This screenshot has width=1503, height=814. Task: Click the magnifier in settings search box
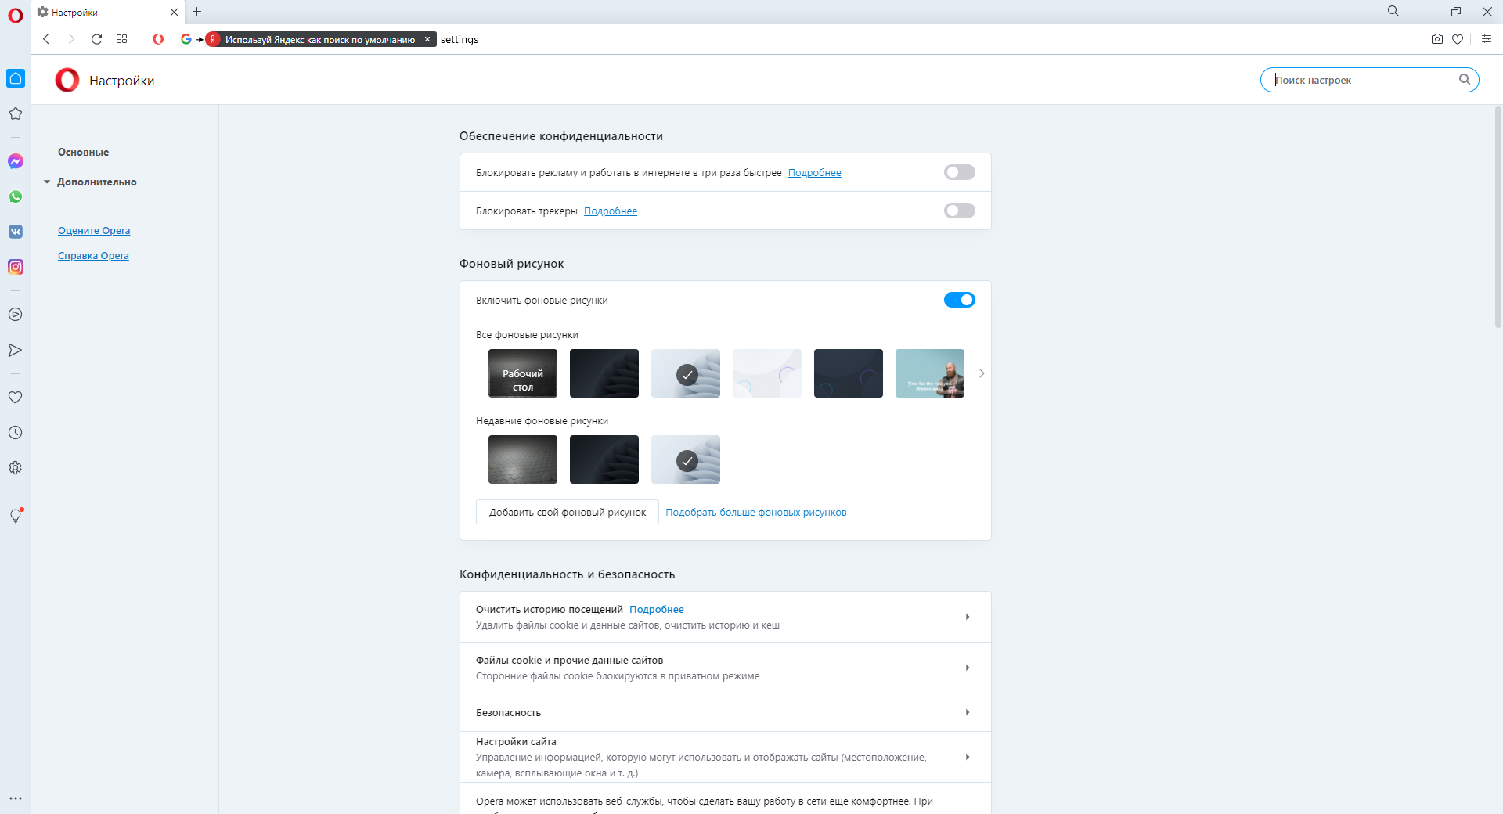coord(1465,80)
